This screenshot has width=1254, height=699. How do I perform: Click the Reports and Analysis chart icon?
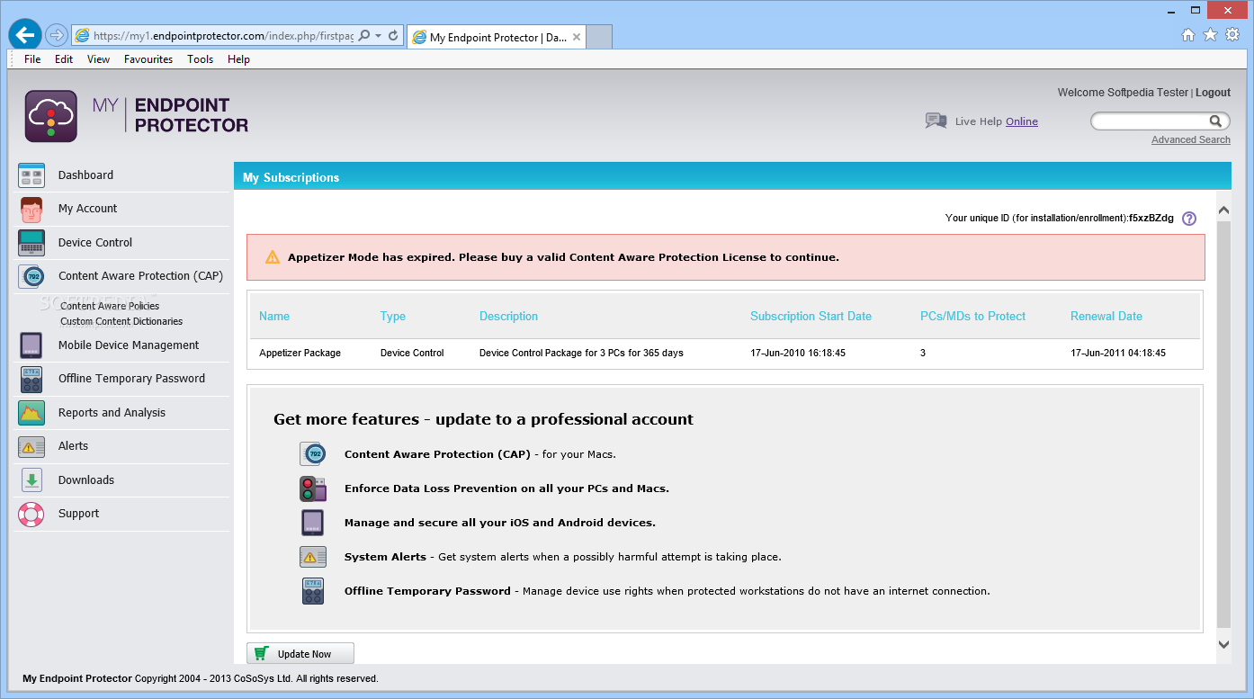click(31, 413)
